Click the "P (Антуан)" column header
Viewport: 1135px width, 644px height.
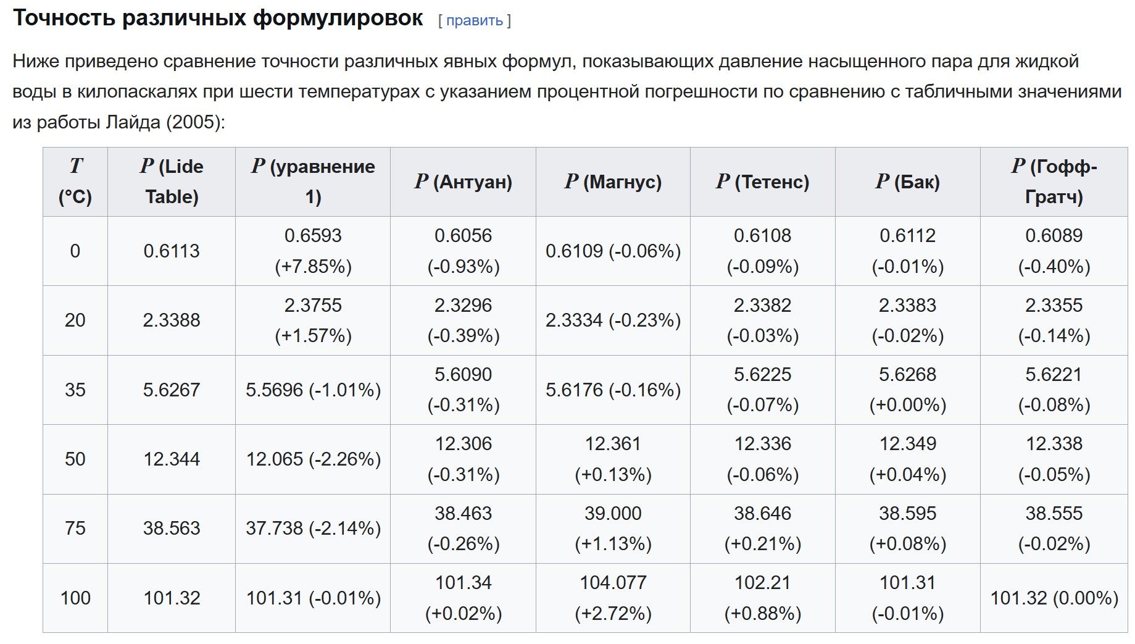coord(463,182)
